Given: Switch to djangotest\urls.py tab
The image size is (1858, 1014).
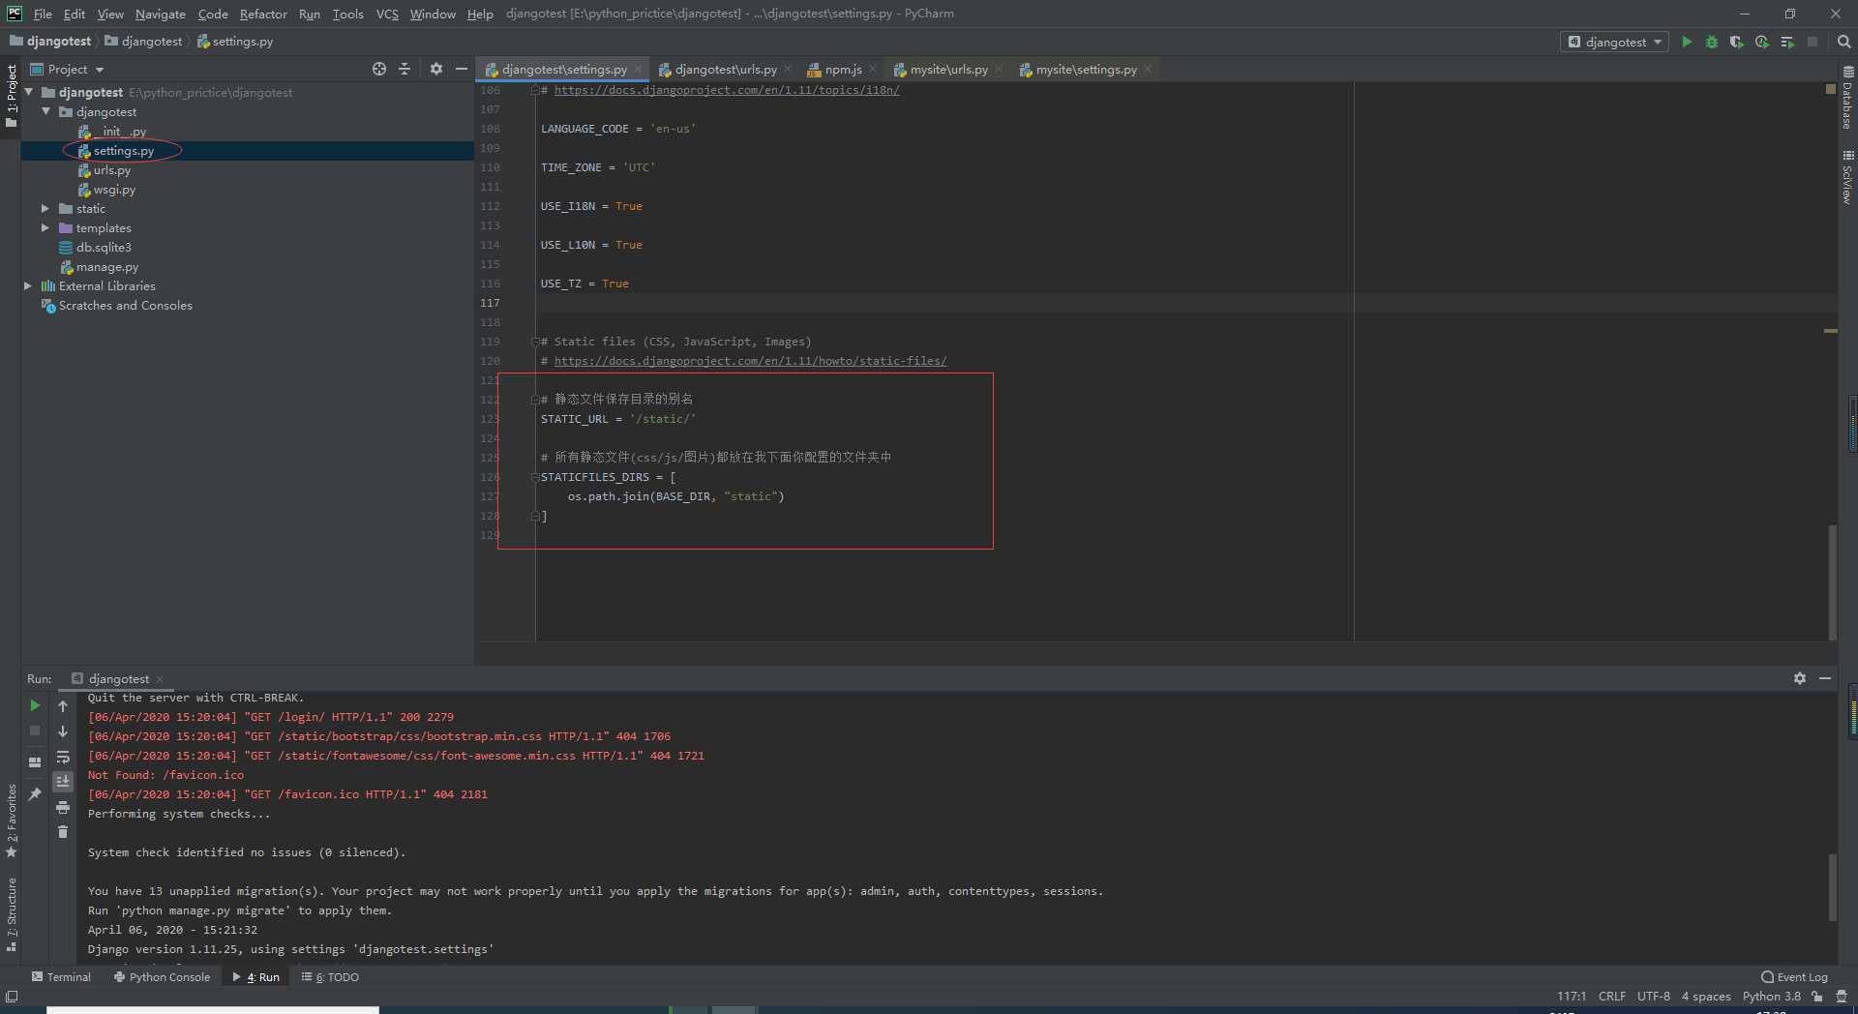Looking at the screenshot, I should point(726,69).
